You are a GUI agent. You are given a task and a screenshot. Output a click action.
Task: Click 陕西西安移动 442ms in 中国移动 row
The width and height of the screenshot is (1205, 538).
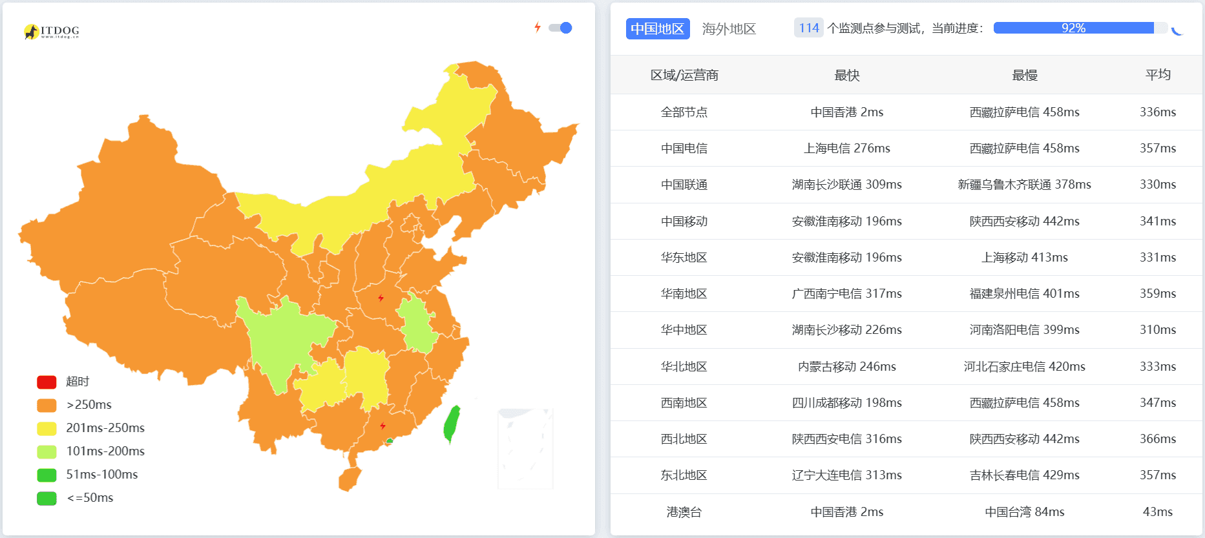pos(1025,221)
